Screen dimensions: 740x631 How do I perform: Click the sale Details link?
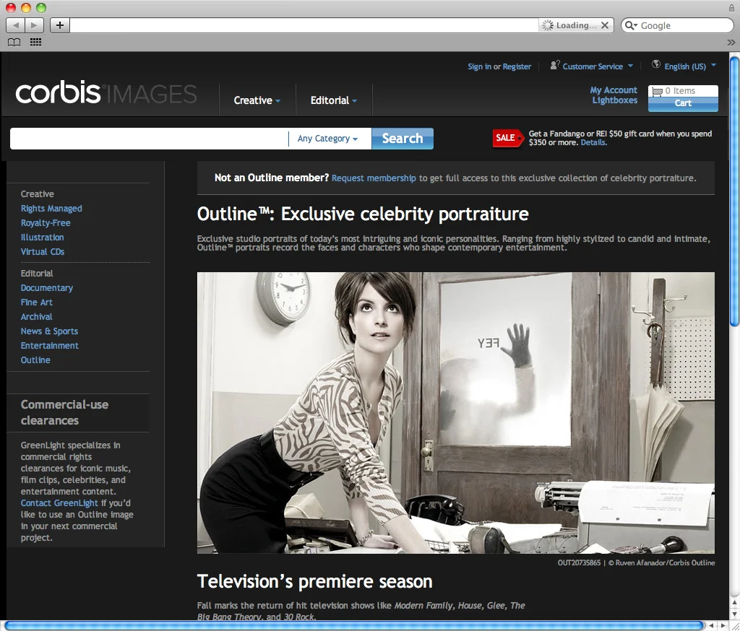(x=593, y=142)
